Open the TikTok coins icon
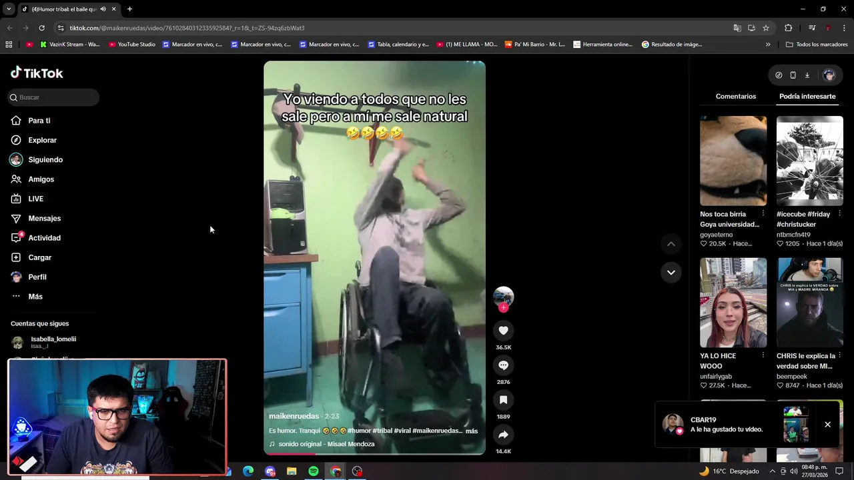Screen dimensions: 854x480 [x=779, y=75]
